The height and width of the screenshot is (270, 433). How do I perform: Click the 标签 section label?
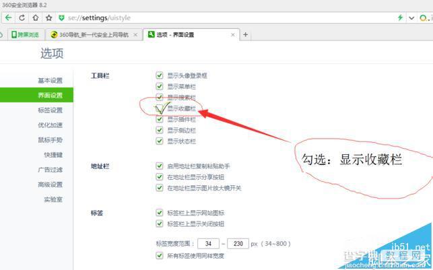tap(97, 213)
